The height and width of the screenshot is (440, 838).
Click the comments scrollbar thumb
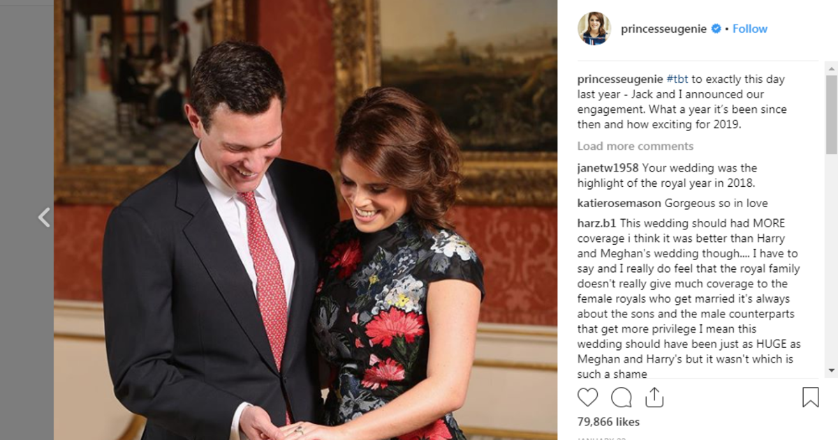831,114
